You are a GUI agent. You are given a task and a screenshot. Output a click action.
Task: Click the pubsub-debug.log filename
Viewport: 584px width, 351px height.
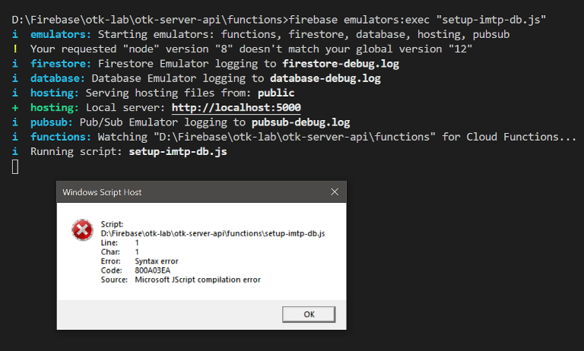(x=300, y=122)
